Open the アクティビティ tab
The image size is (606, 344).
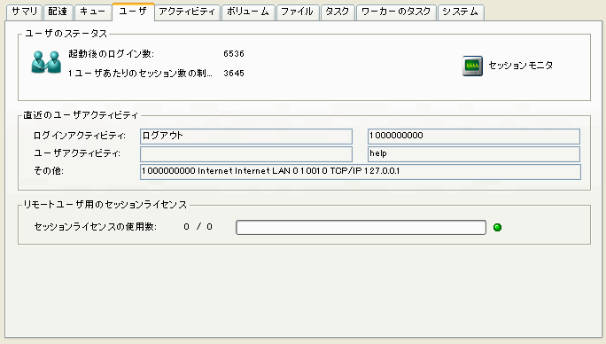click(187, 12)
